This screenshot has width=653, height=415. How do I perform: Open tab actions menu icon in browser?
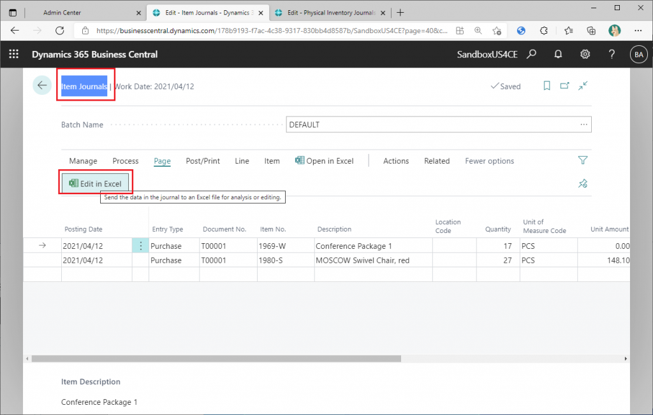tap(13, 13)
